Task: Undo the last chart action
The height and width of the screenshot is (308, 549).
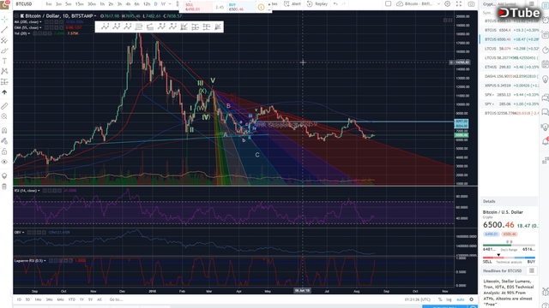Action: point(335,3)
